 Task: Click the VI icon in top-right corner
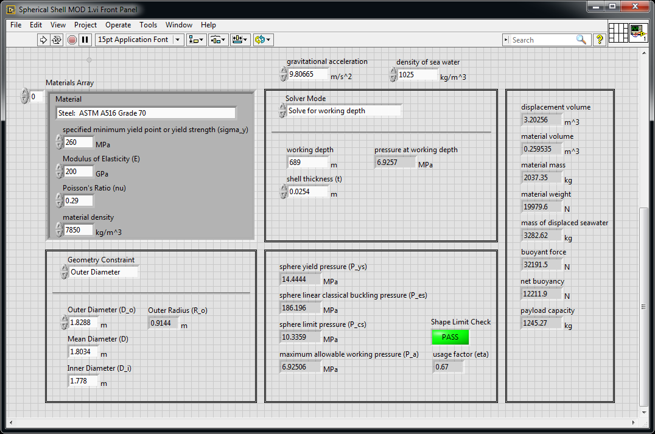pyautogui.click(x=638, y=31)
